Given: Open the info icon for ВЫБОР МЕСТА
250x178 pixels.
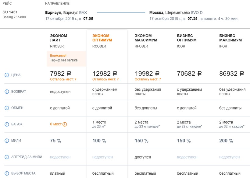Looking at the screenshot, I should (7, 173).
